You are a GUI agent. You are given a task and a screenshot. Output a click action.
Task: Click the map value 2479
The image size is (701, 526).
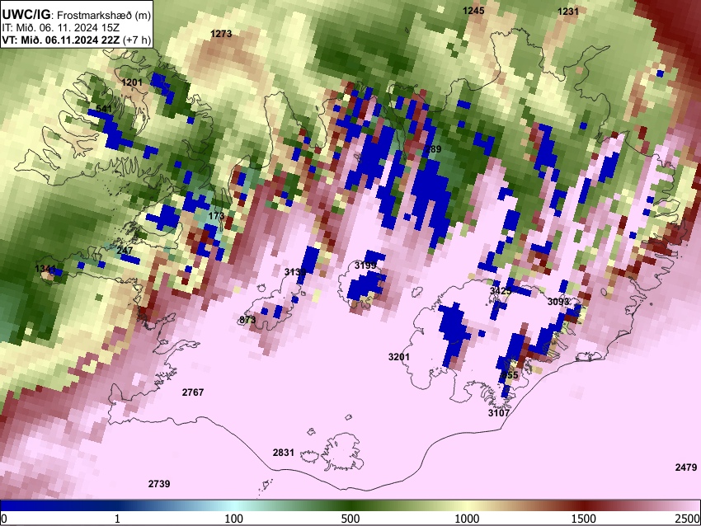686,467
